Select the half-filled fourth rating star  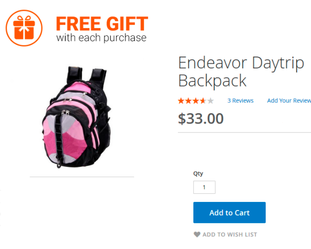[x=203, y=101]
